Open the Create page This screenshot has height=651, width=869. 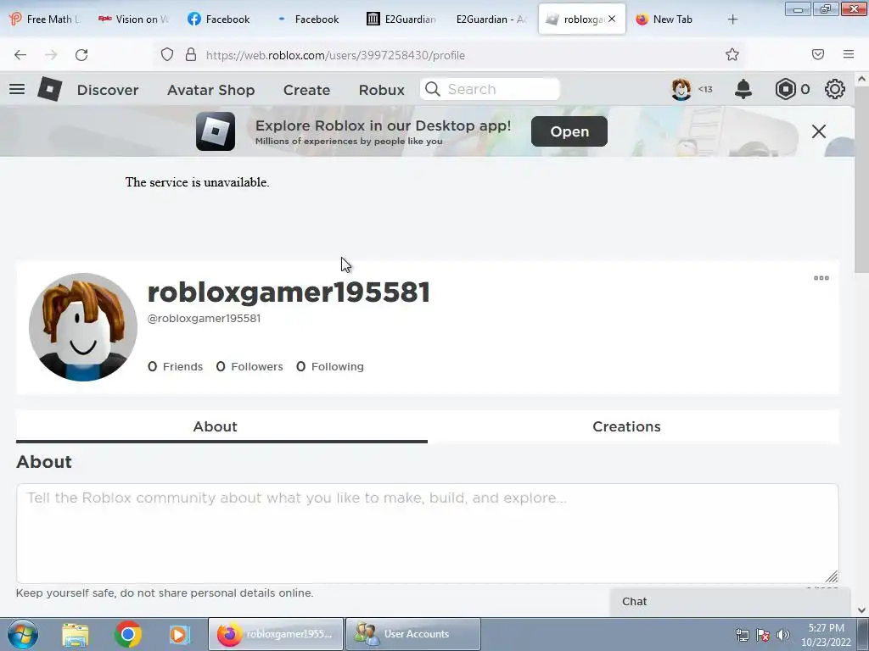coord(306,90)
